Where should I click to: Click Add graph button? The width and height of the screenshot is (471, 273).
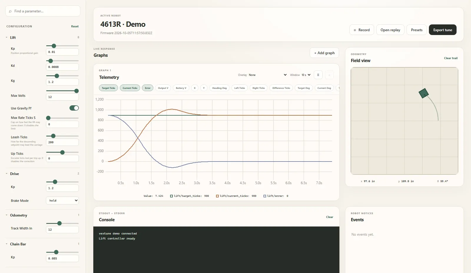coord(324,53)
